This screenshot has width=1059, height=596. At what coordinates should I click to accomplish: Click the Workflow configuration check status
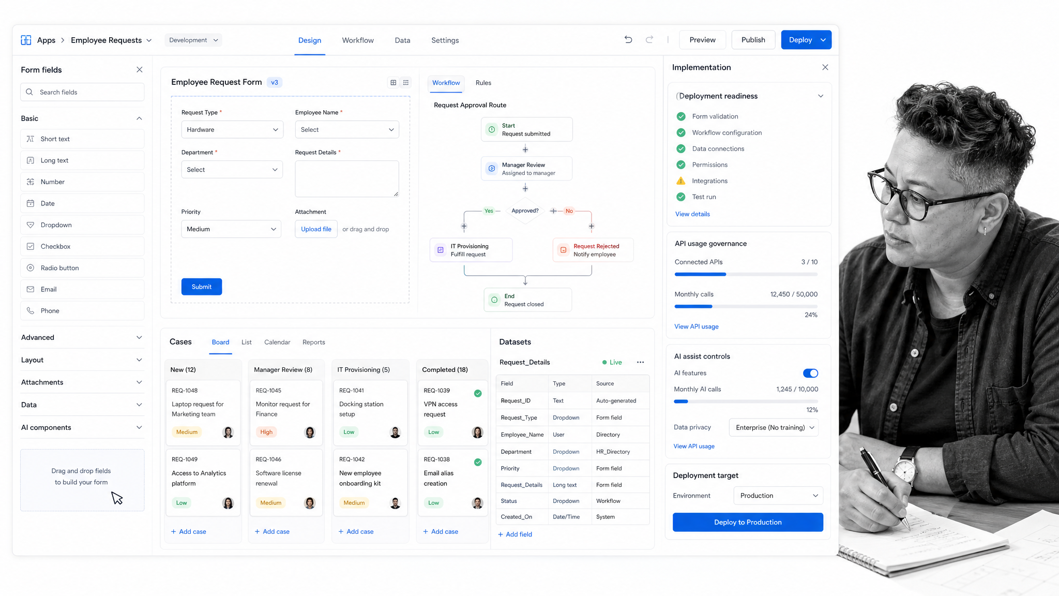pos(681,132)
